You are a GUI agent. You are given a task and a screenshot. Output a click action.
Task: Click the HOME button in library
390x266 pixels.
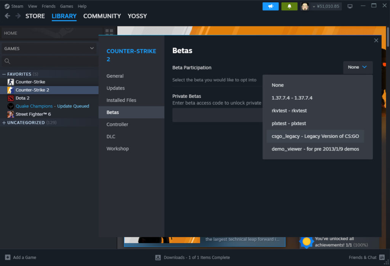pos(52,33)
